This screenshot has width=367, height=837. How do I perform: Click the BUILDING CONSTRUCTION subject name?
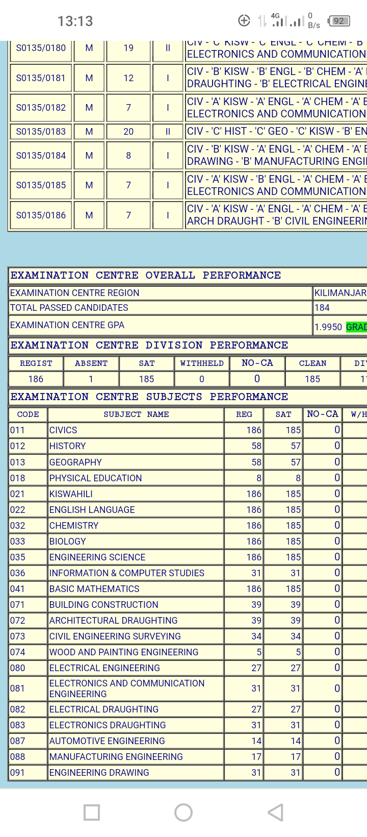tap(104, 605)
